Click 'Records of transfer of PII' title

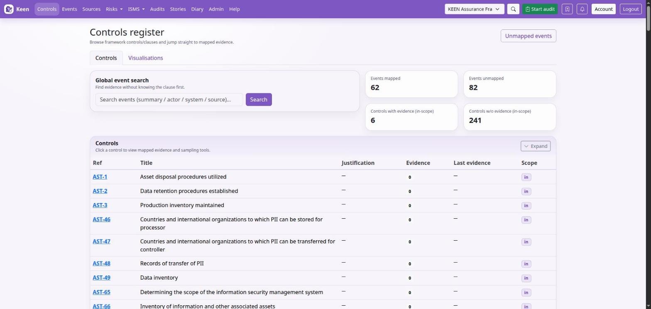[x=172, y=263]
